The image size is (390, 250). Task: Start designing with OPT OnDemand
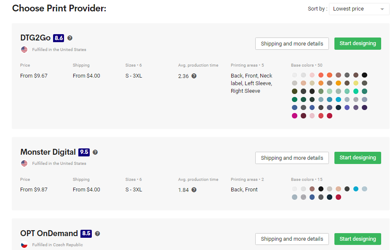(x=358, y=239)
